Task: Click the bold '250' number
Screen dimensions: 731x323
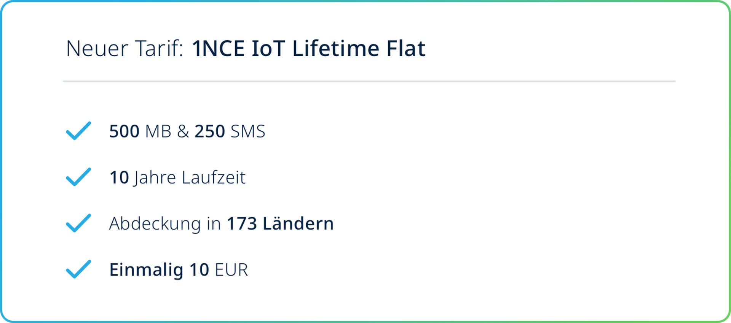Action: (209, 131)
